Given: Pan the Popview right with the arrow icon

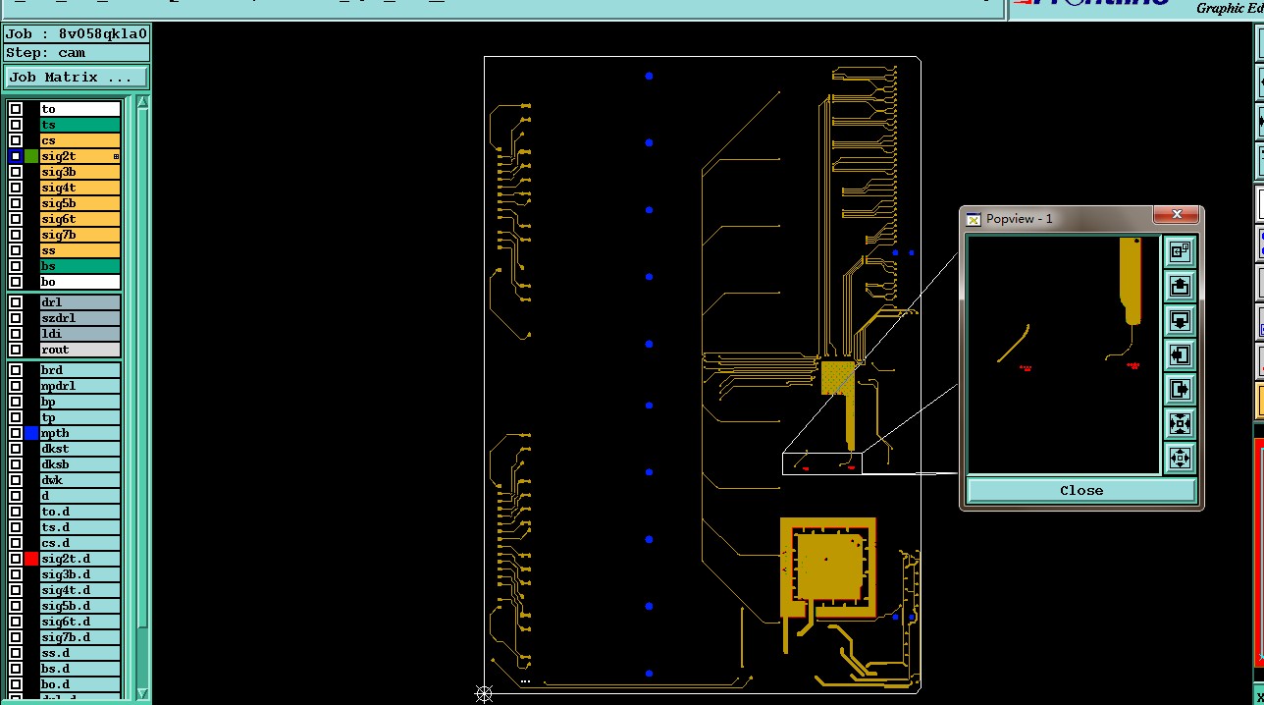Looking at the screenshot, I should coord(1180,390).
